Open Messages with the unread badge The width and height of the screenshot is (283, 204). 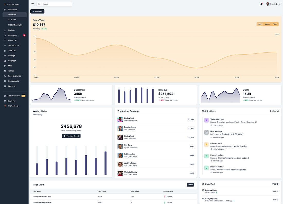click(13, 35)
